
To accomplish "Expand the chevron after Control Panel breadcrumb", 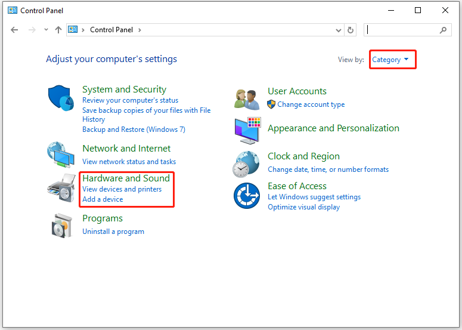I will [x=139, y=30].
